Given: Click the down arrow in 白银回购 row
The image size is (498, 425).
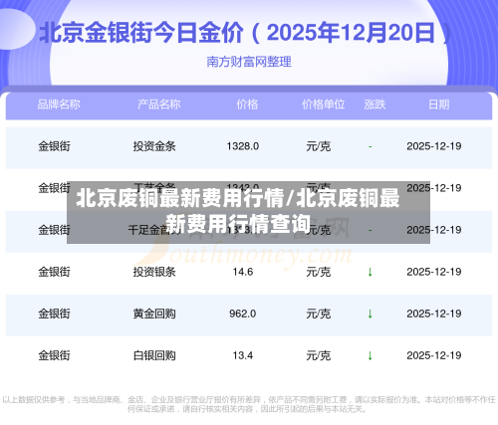Looking at the screenshot, I should [371, 355].
